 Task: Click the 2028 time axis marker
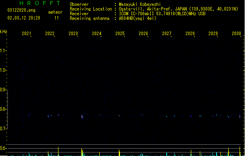pos(190,34)
